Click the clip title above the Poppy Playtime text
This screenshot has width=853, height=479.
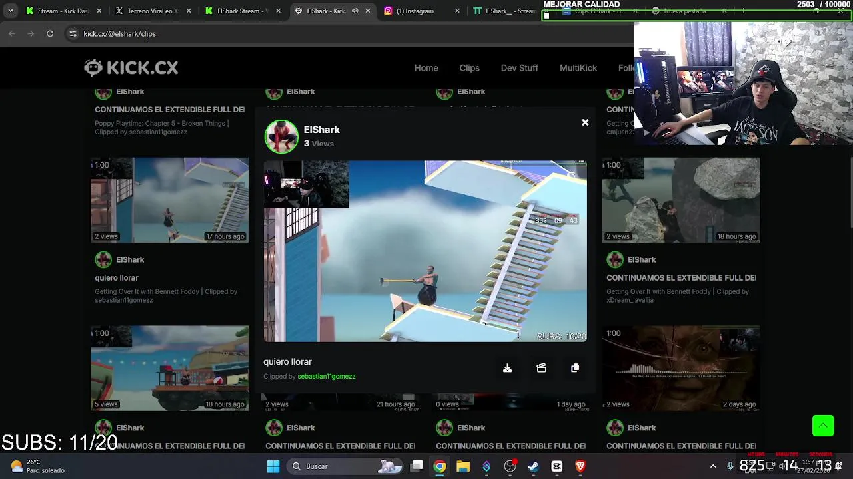169,110
